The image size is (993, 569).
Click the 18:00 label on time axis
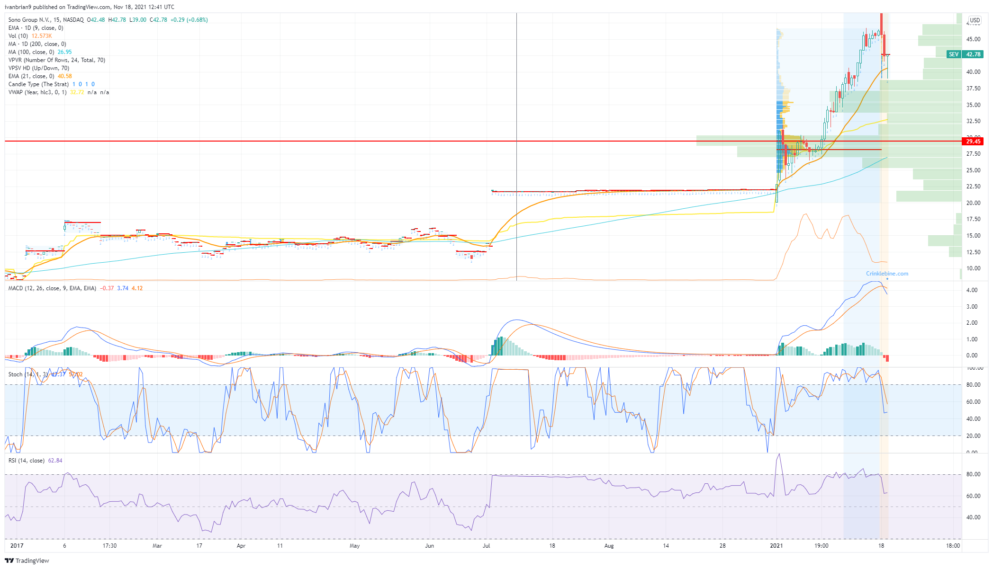click(953, 546)
